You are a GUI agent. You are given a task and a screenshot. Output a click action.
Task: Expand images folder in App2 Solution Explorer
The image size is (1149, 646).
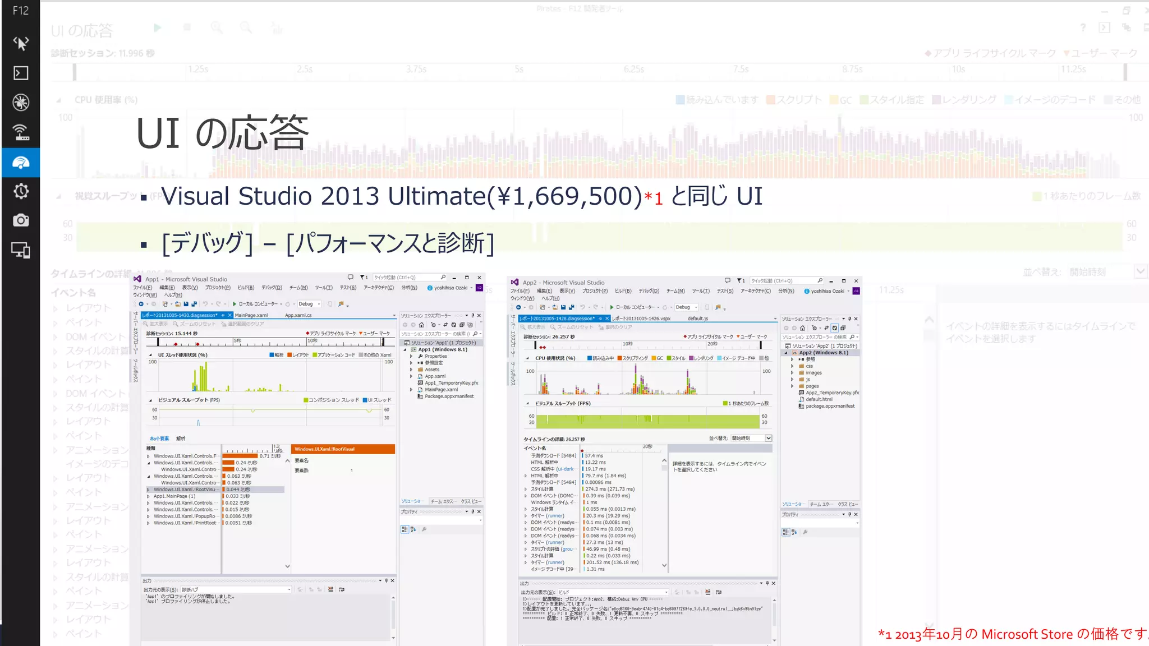792,373
